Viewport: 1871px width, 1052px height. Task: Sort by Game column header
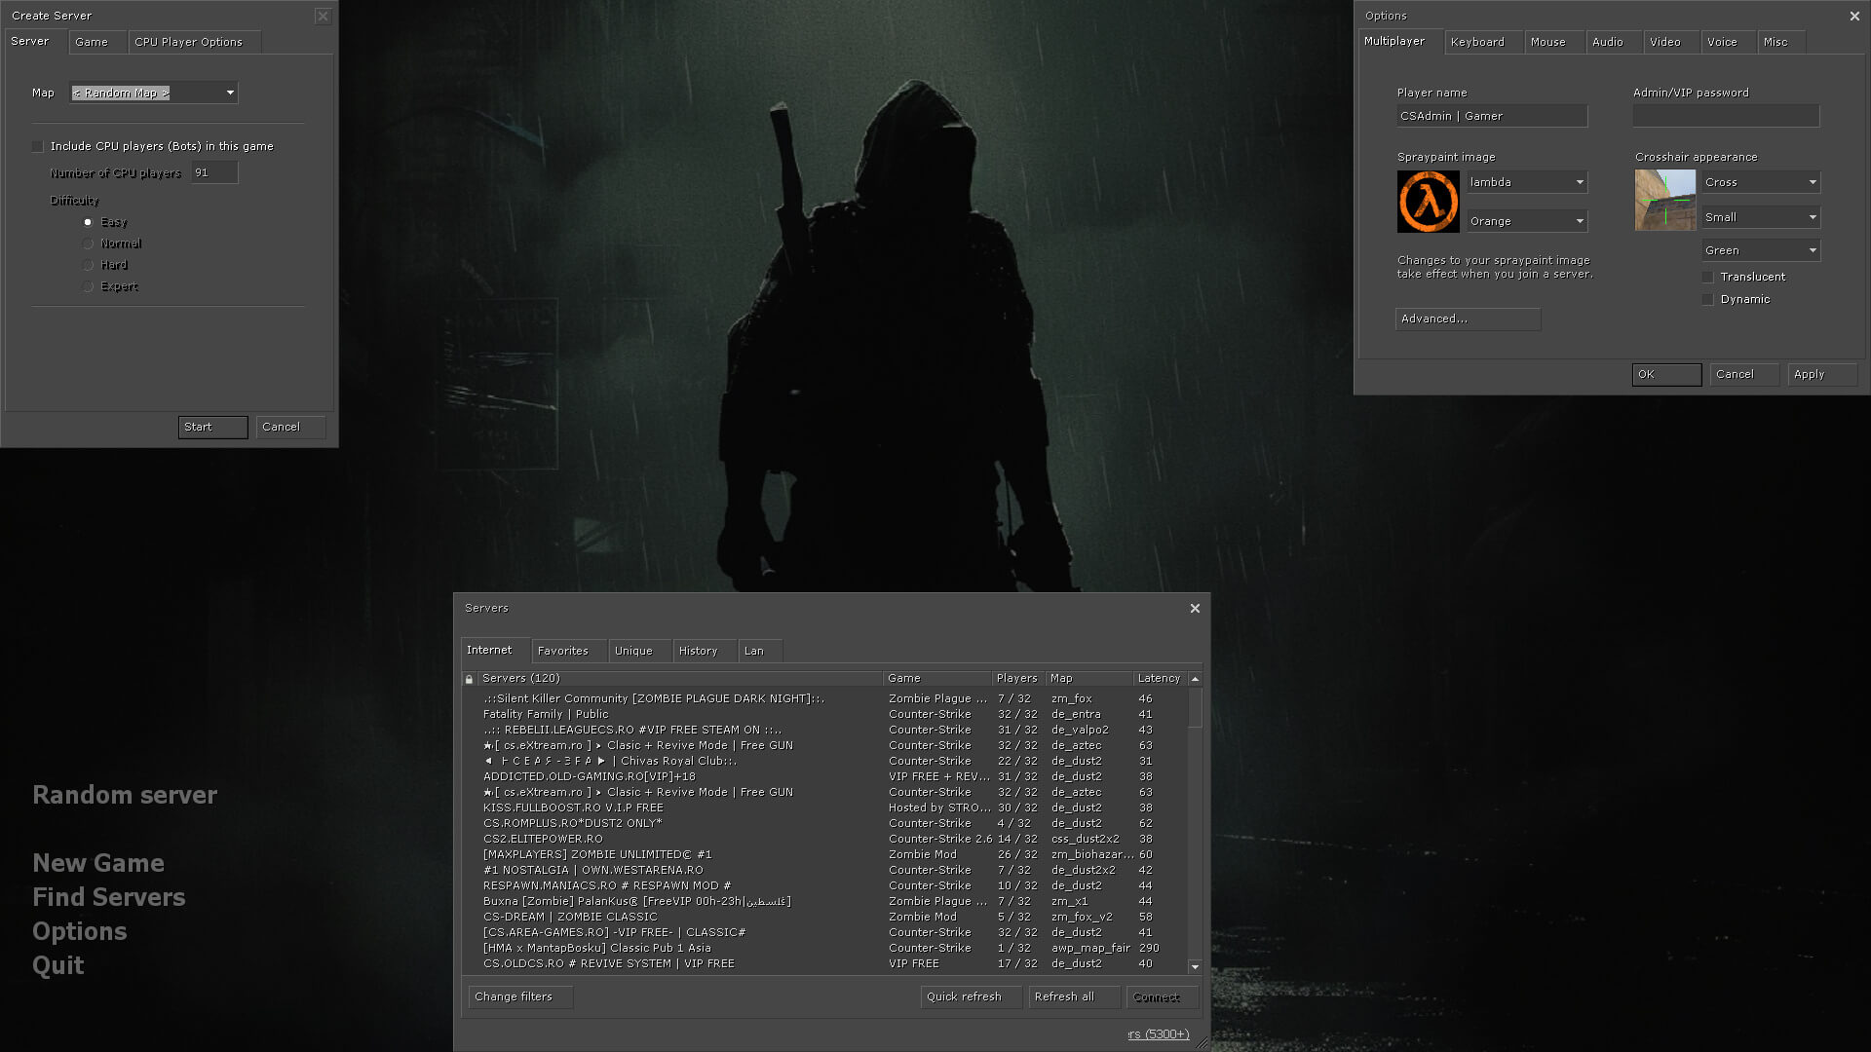[x=937, y=679]
